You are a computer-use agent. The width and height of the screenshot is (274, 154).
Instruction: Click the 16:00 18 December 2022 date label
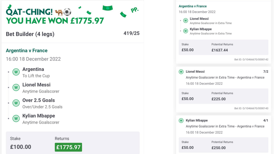(33, 59)
